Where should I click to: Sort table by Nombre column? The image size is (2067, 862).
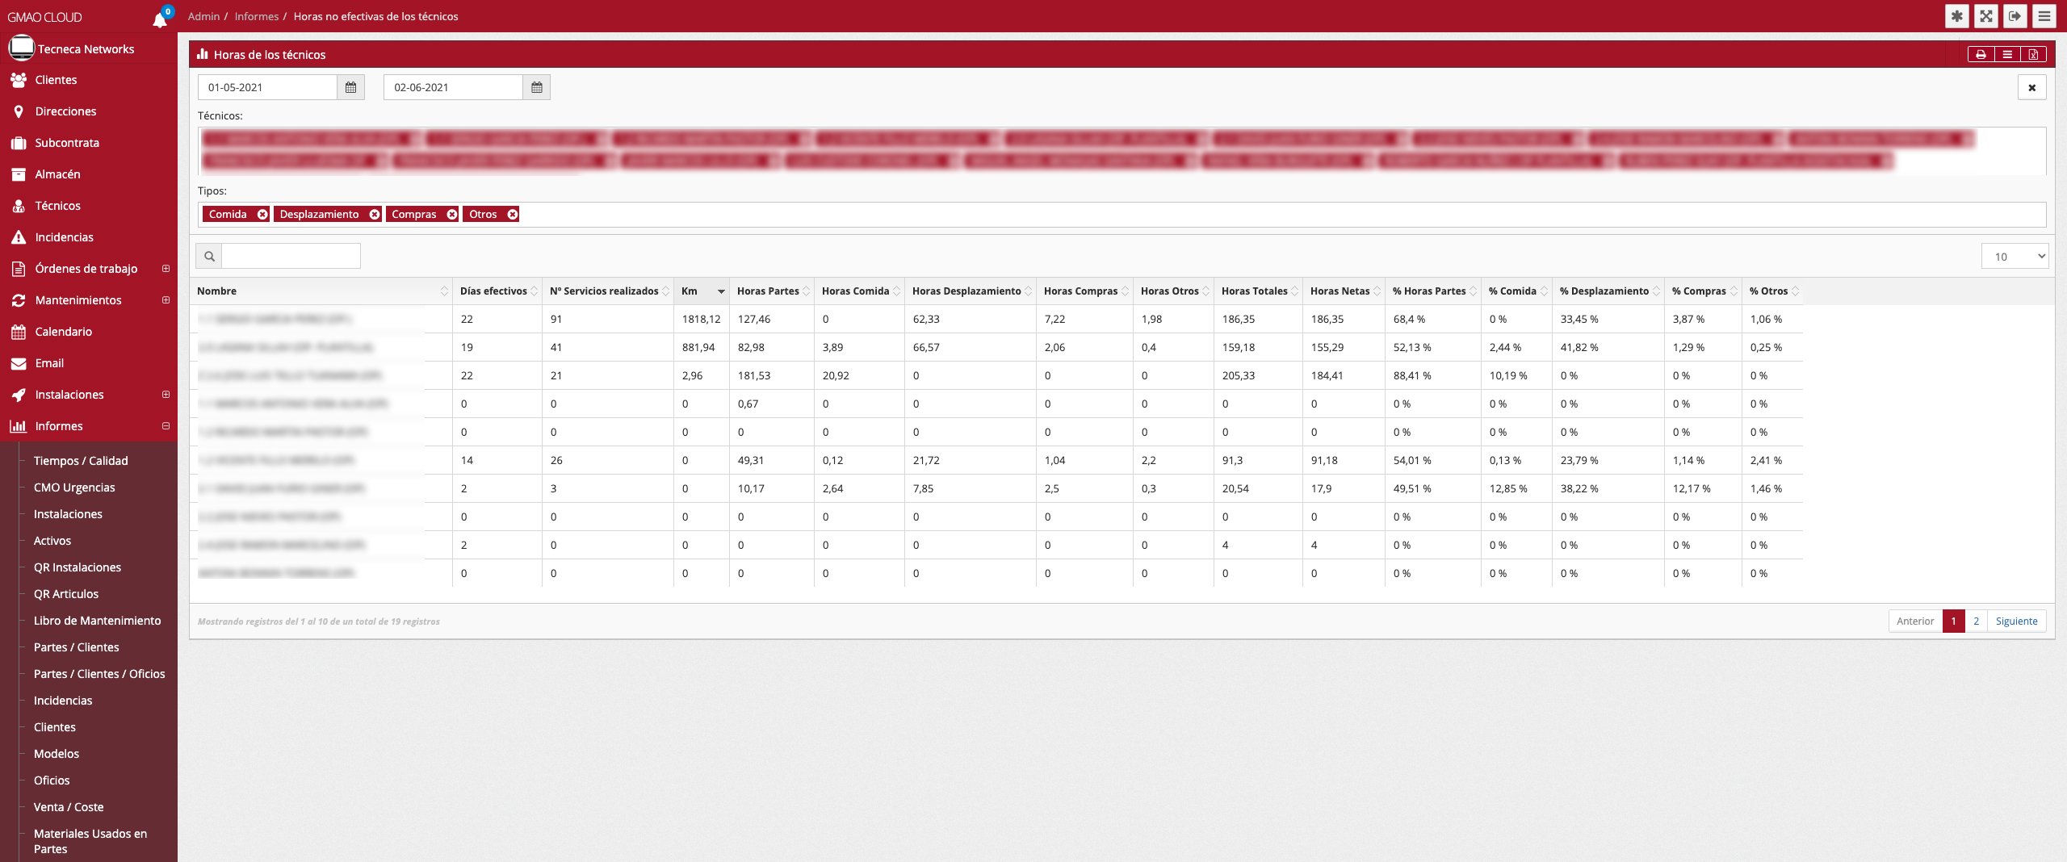click(321, 291)
